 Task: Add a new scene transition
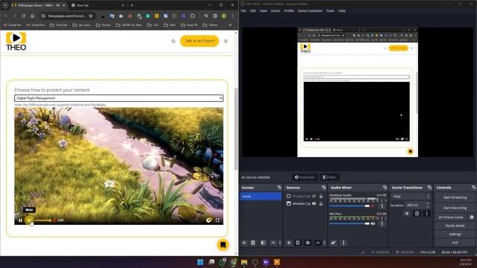[x=407, y=214]
